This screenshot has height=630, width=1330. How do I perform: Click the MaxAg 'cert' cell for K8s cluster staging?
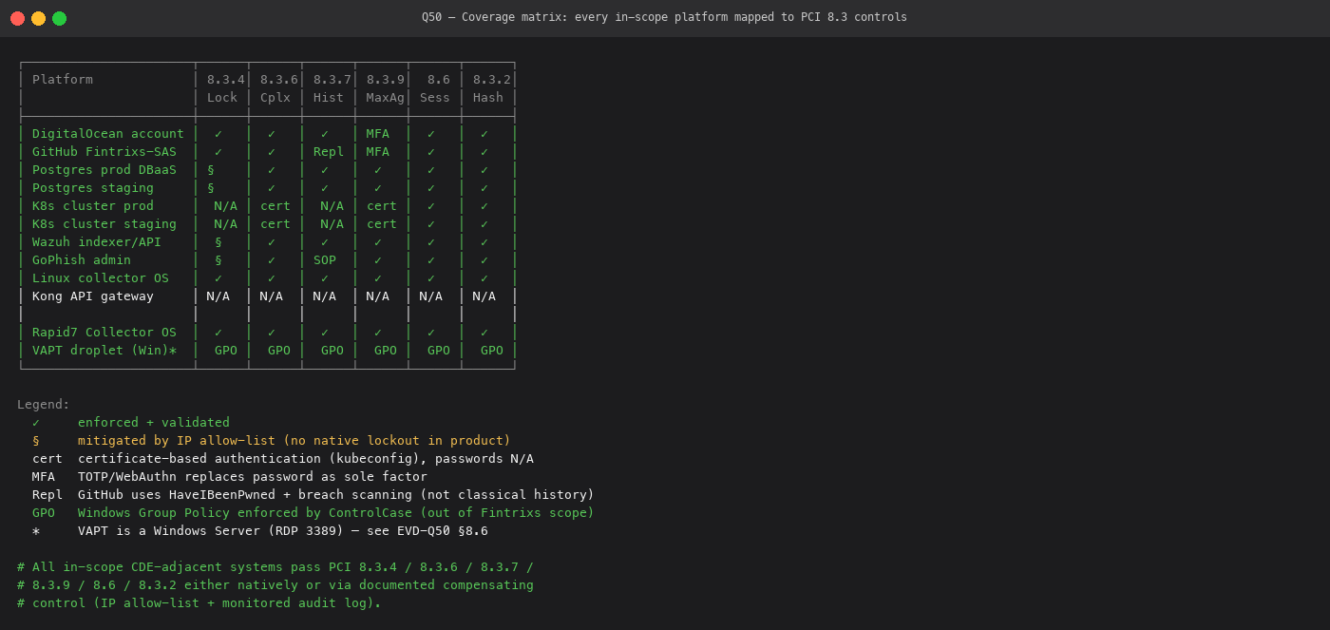[382, 224]
